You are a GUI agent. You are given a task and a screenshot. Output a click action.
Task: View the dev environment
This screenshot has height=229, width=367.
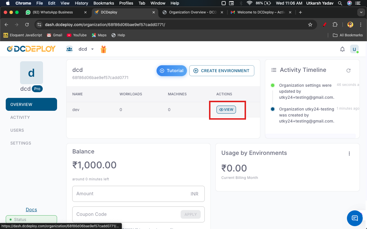[226, 110]
